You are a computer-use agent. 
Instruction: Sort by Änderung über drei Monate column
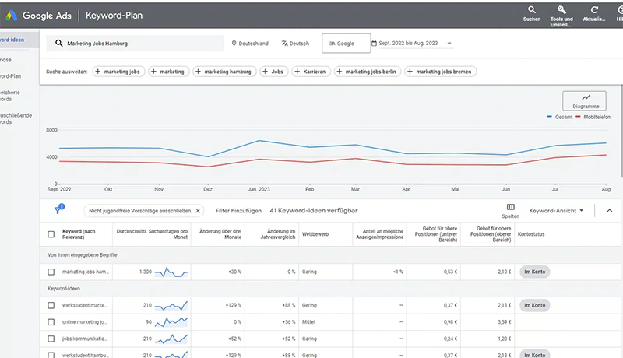(220, 234)
